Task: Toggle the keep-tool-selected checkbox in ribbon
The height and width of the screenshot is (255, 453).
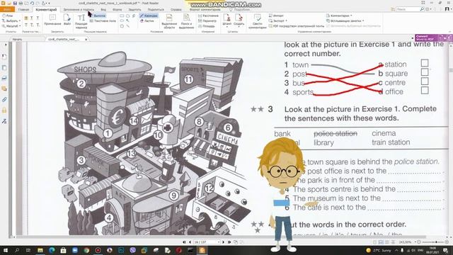Action: point(328,26)
